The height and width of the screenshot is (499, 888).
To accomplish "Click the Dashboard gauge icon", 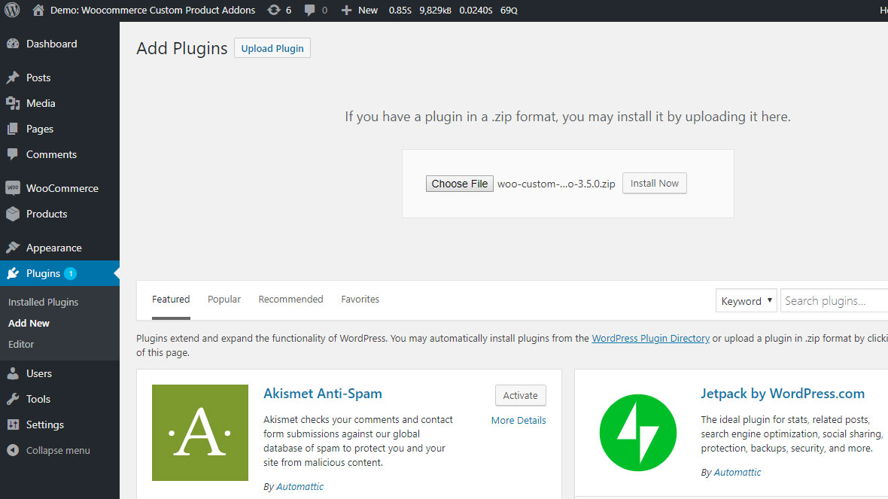I will (x=13, y=44).
